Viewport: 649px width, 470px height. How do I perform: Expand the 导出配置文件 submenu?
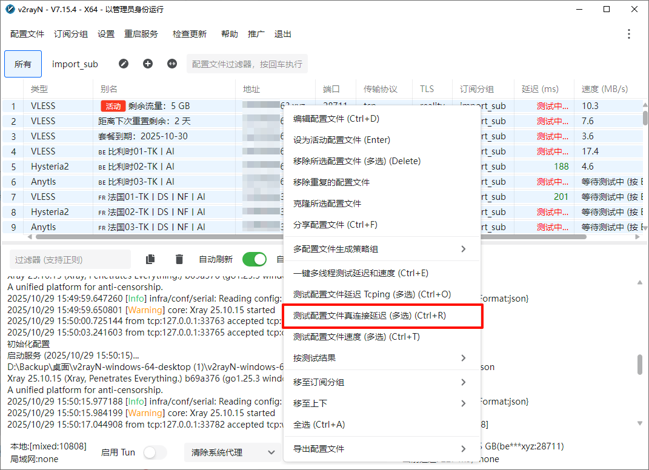382,449
